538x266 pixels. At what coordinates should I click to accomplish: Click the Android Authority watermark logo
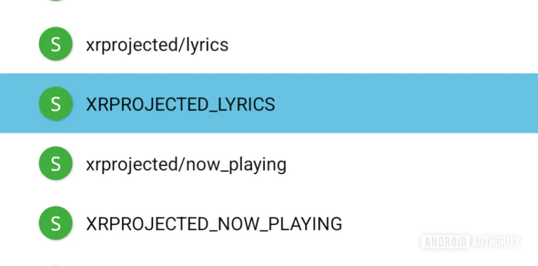(471, 242)
